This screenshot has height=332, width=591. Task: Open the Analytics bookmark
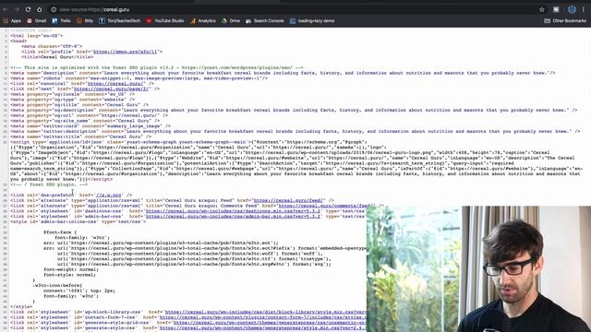click(x=203, y=20)
